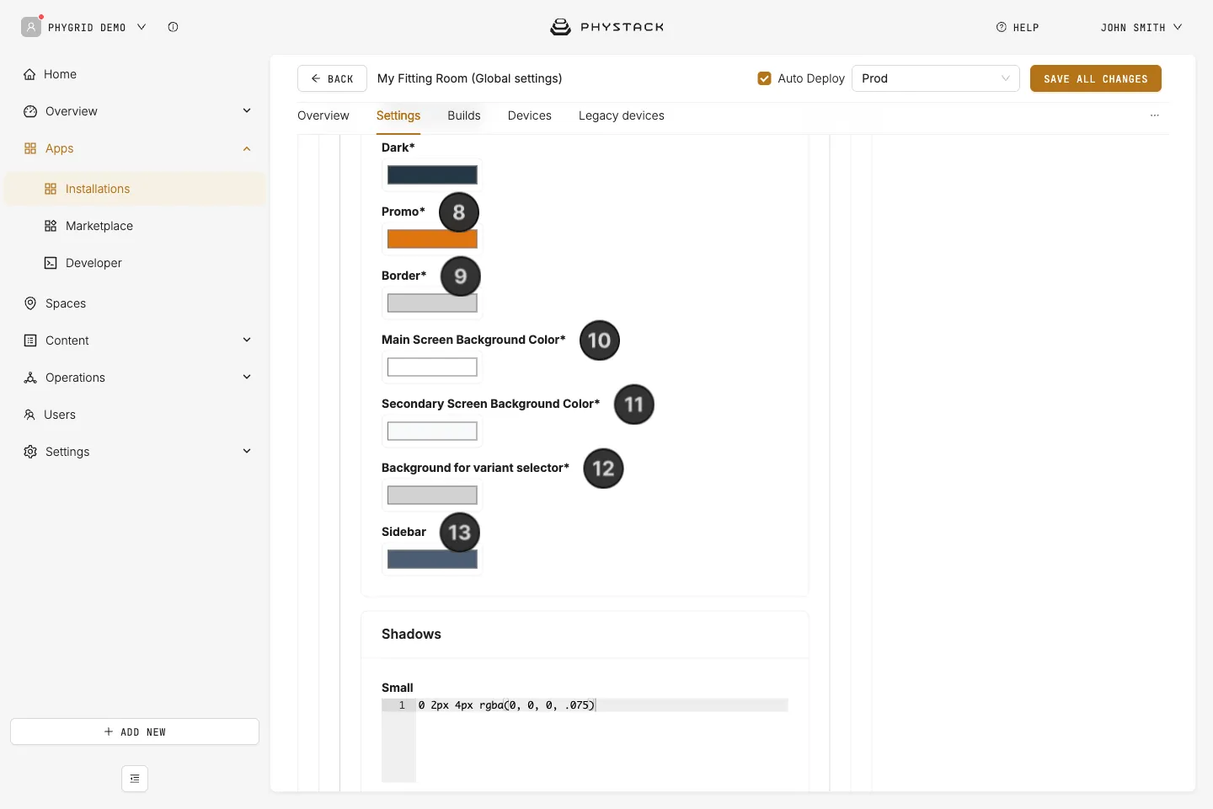Expand the Overview sidebar section
The height and width of the screenshot is (809, 1213).
click(x=247, y=111)
